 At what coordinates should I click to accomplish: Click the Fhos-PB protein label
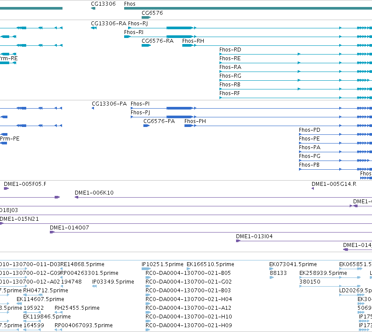[x=309, y=165]
